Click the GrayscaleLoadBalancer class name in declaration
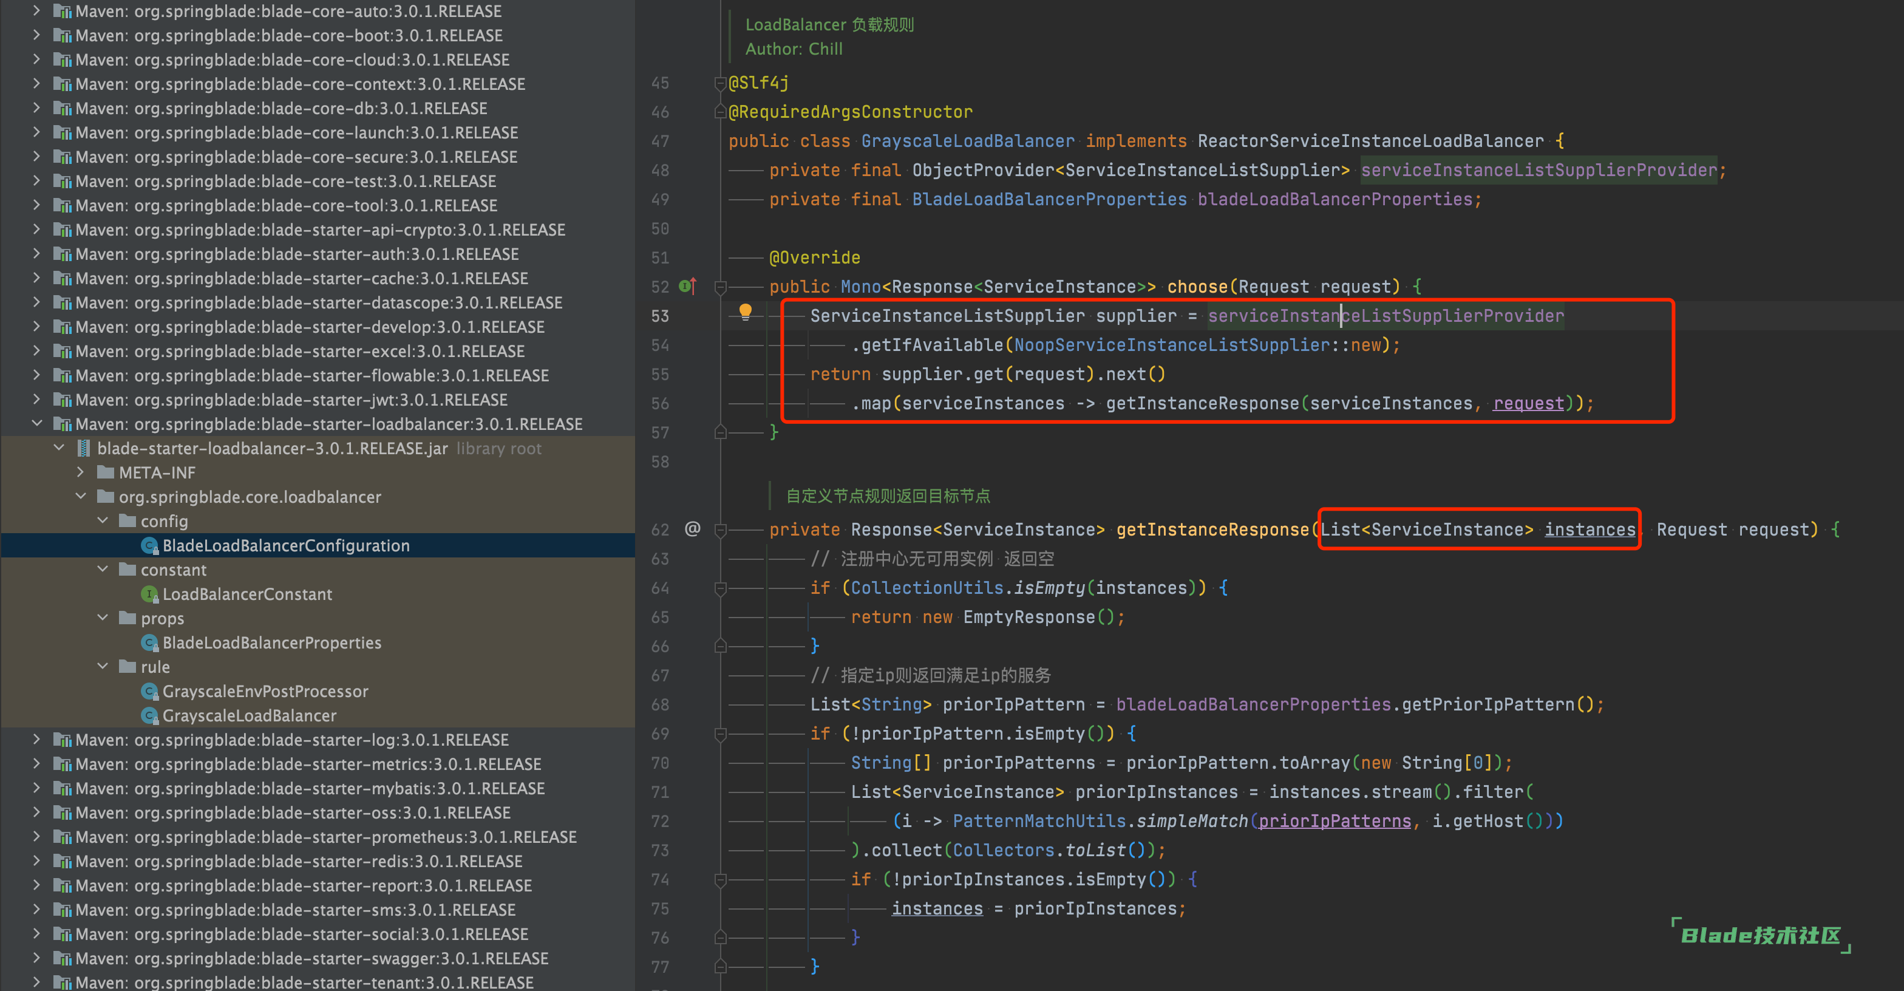The width and height of the screenshot is (1904, 991). pos(968,141)
